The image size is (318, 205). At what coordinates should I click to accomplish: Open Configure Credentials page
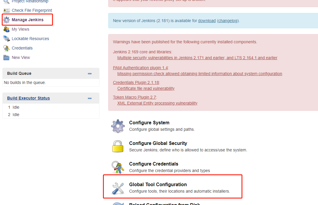point(154,164)
